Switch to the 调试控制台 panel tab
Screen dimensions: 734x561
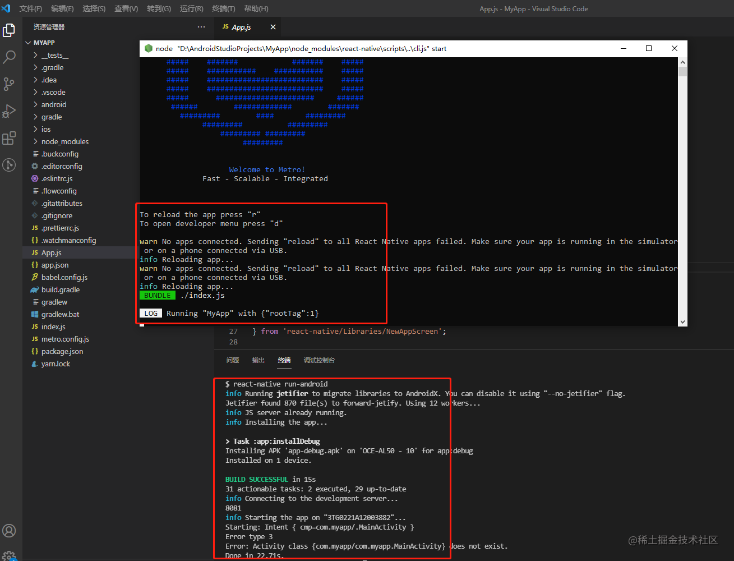[319, 360]
